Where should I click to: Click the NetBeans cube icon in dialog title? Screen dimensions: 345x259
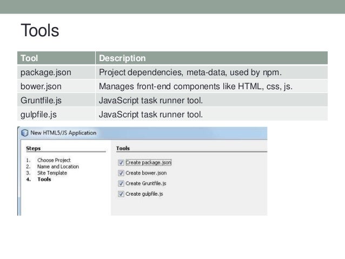tap(25, 132)
